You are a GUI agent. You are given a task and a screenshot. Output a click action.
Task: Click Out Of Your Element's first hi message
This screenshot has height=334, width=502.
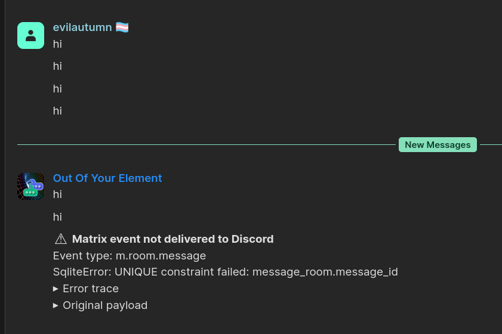(x=57, y=194)
